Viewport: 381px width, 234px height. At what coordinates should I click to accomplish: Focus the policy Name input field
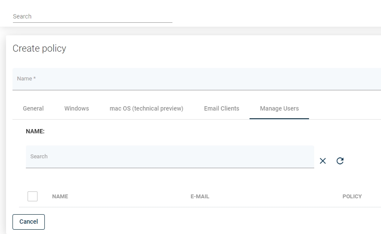coord(194,79)
